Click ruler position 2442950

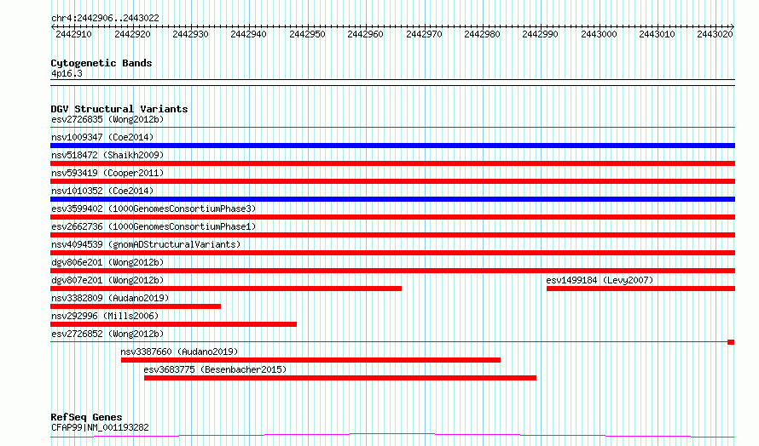pos(307,34)
